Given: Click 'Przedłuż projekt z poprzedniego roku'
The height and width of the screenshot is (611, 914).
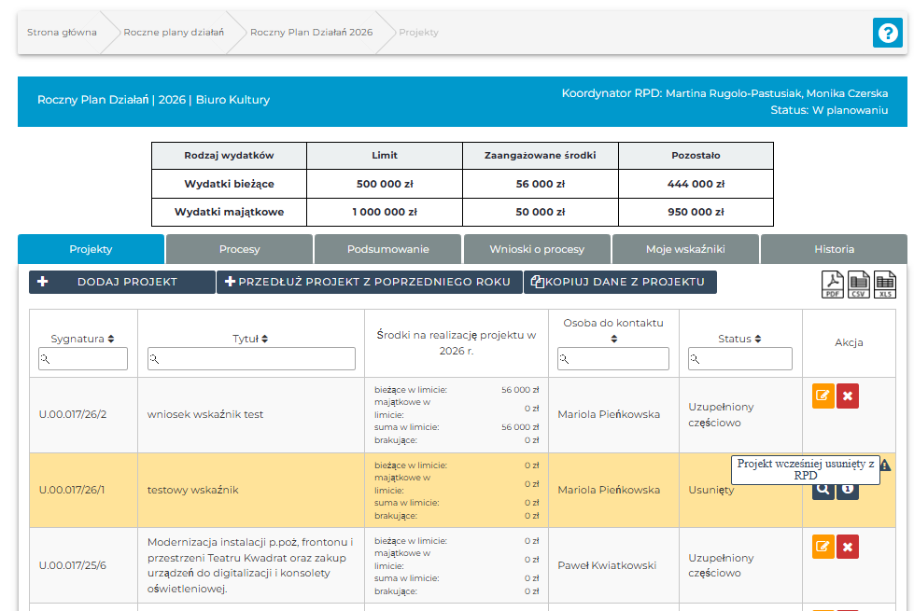Looking at the screenshot, I should pos(369,282).
